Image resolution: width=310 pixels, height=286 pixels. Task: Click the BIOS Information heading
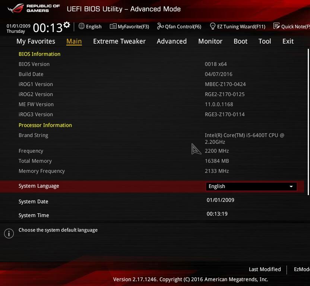39,54
